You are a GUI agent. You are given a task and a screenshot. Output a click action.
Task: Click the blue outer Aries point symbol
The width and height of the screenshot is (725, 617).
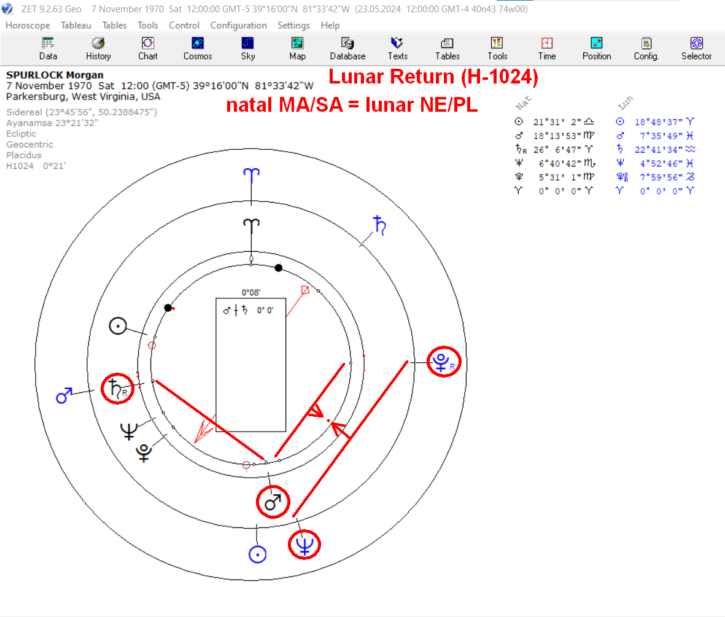251,176
